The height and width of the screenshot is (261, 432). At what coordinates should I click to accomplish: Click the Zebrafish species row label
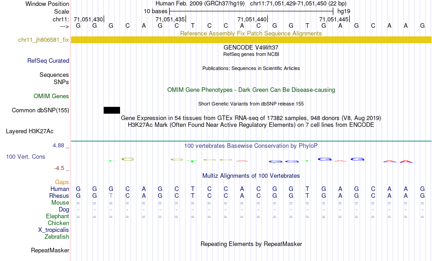point(57,236)
